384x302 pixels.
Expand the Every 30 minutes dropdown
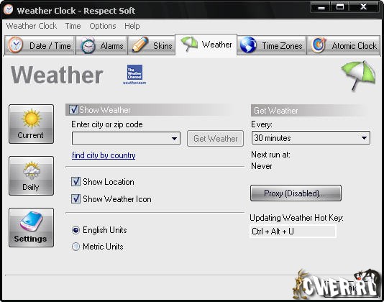(x=311, y=138)
